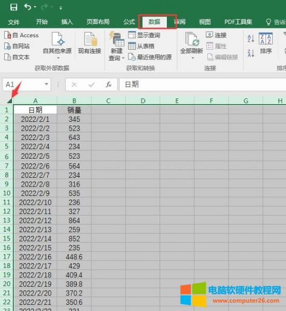This screenshot has width=286, height=311.
Task: Click cell with date 2022/2/1
Action: pyautogui.click(x=35, y=119)
